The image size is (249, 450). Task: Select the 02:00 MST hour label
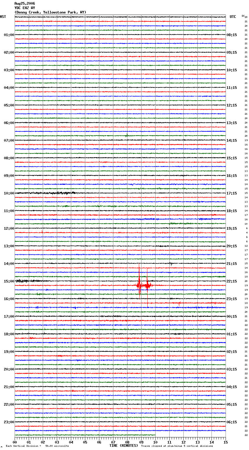click(9, 53)
